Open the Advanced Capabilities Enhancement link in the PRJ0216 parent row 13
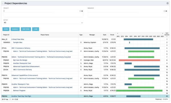This screenshot has width=171, height=103. (x=25, y=75)
